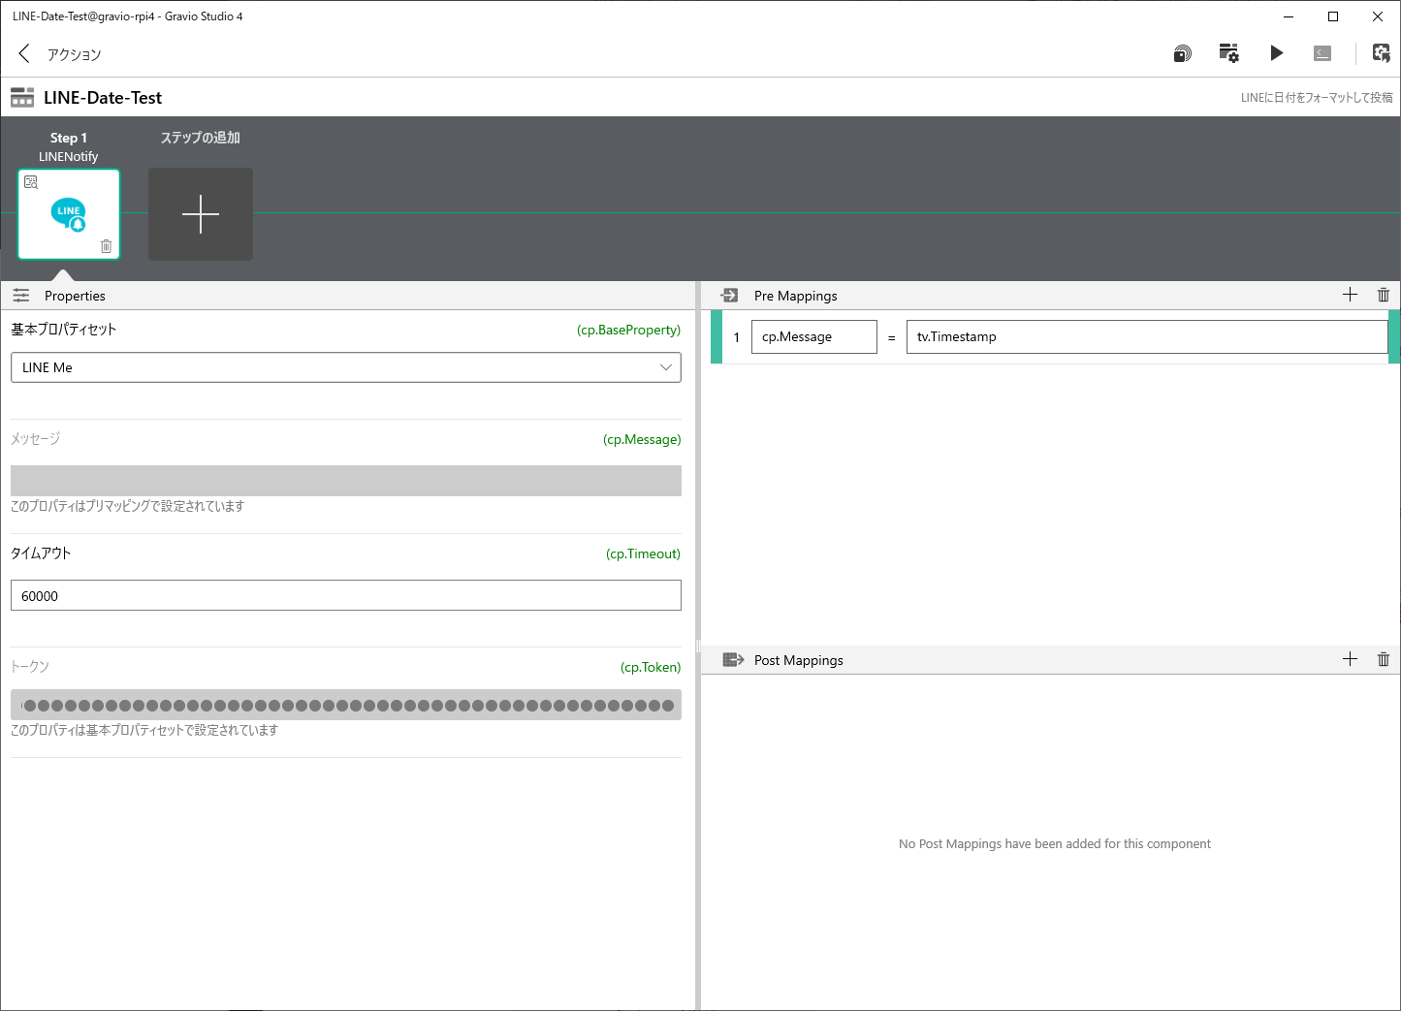Screen dimensions: 1401x1011
Task: Click the device pairing icon in the toolbar
Action: click(1182, 53)
